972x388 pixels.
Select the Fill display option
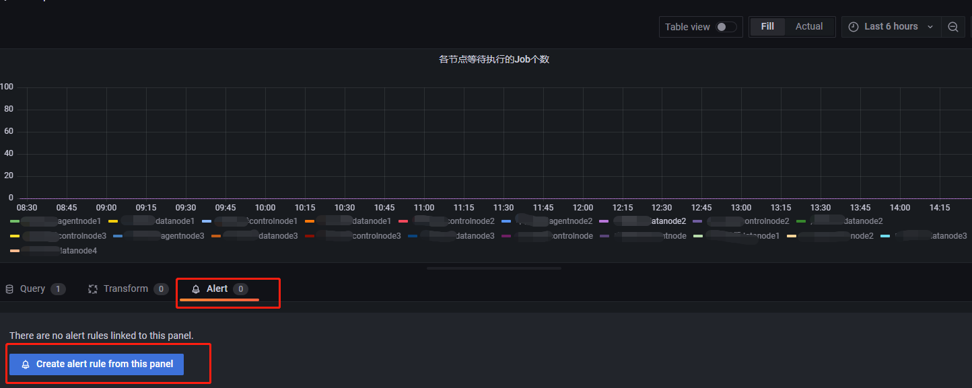767,27
